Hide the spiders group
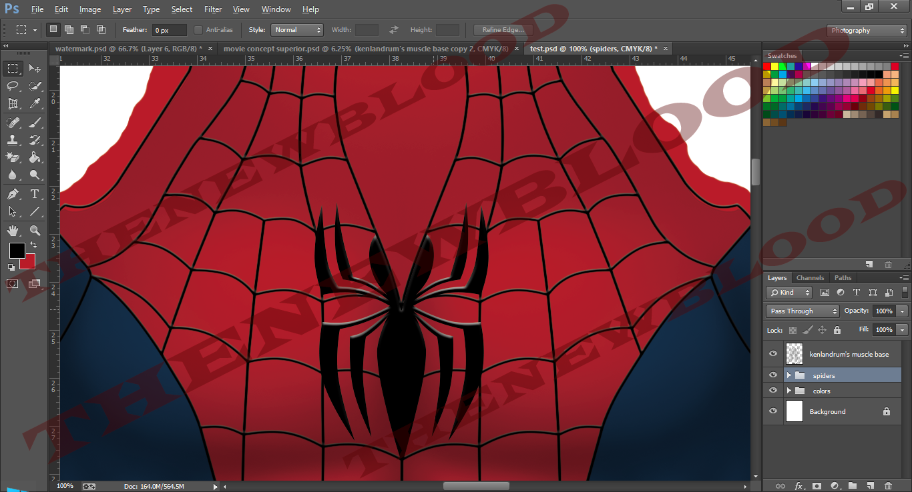Screen dimensions: 912x492 coord(773,375)
